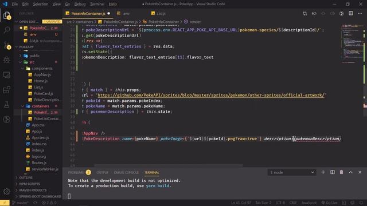Screen dimensions: 367x206
Task: Switch to the Output panel tab
Action: click(x=102, y=172)
